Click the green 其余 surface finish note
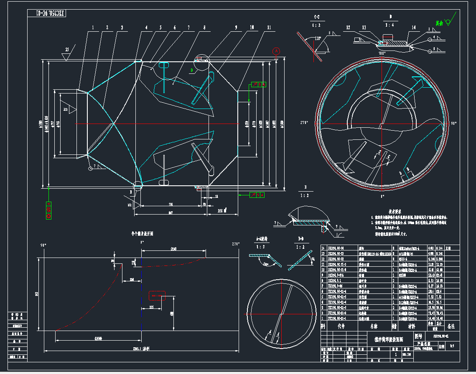This screenshot has height=374, width=476. point(439,23)
